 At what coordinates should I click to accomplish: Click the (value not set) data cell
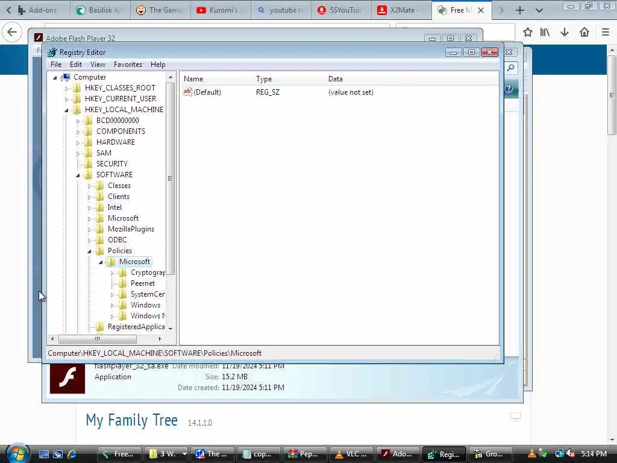351,92
